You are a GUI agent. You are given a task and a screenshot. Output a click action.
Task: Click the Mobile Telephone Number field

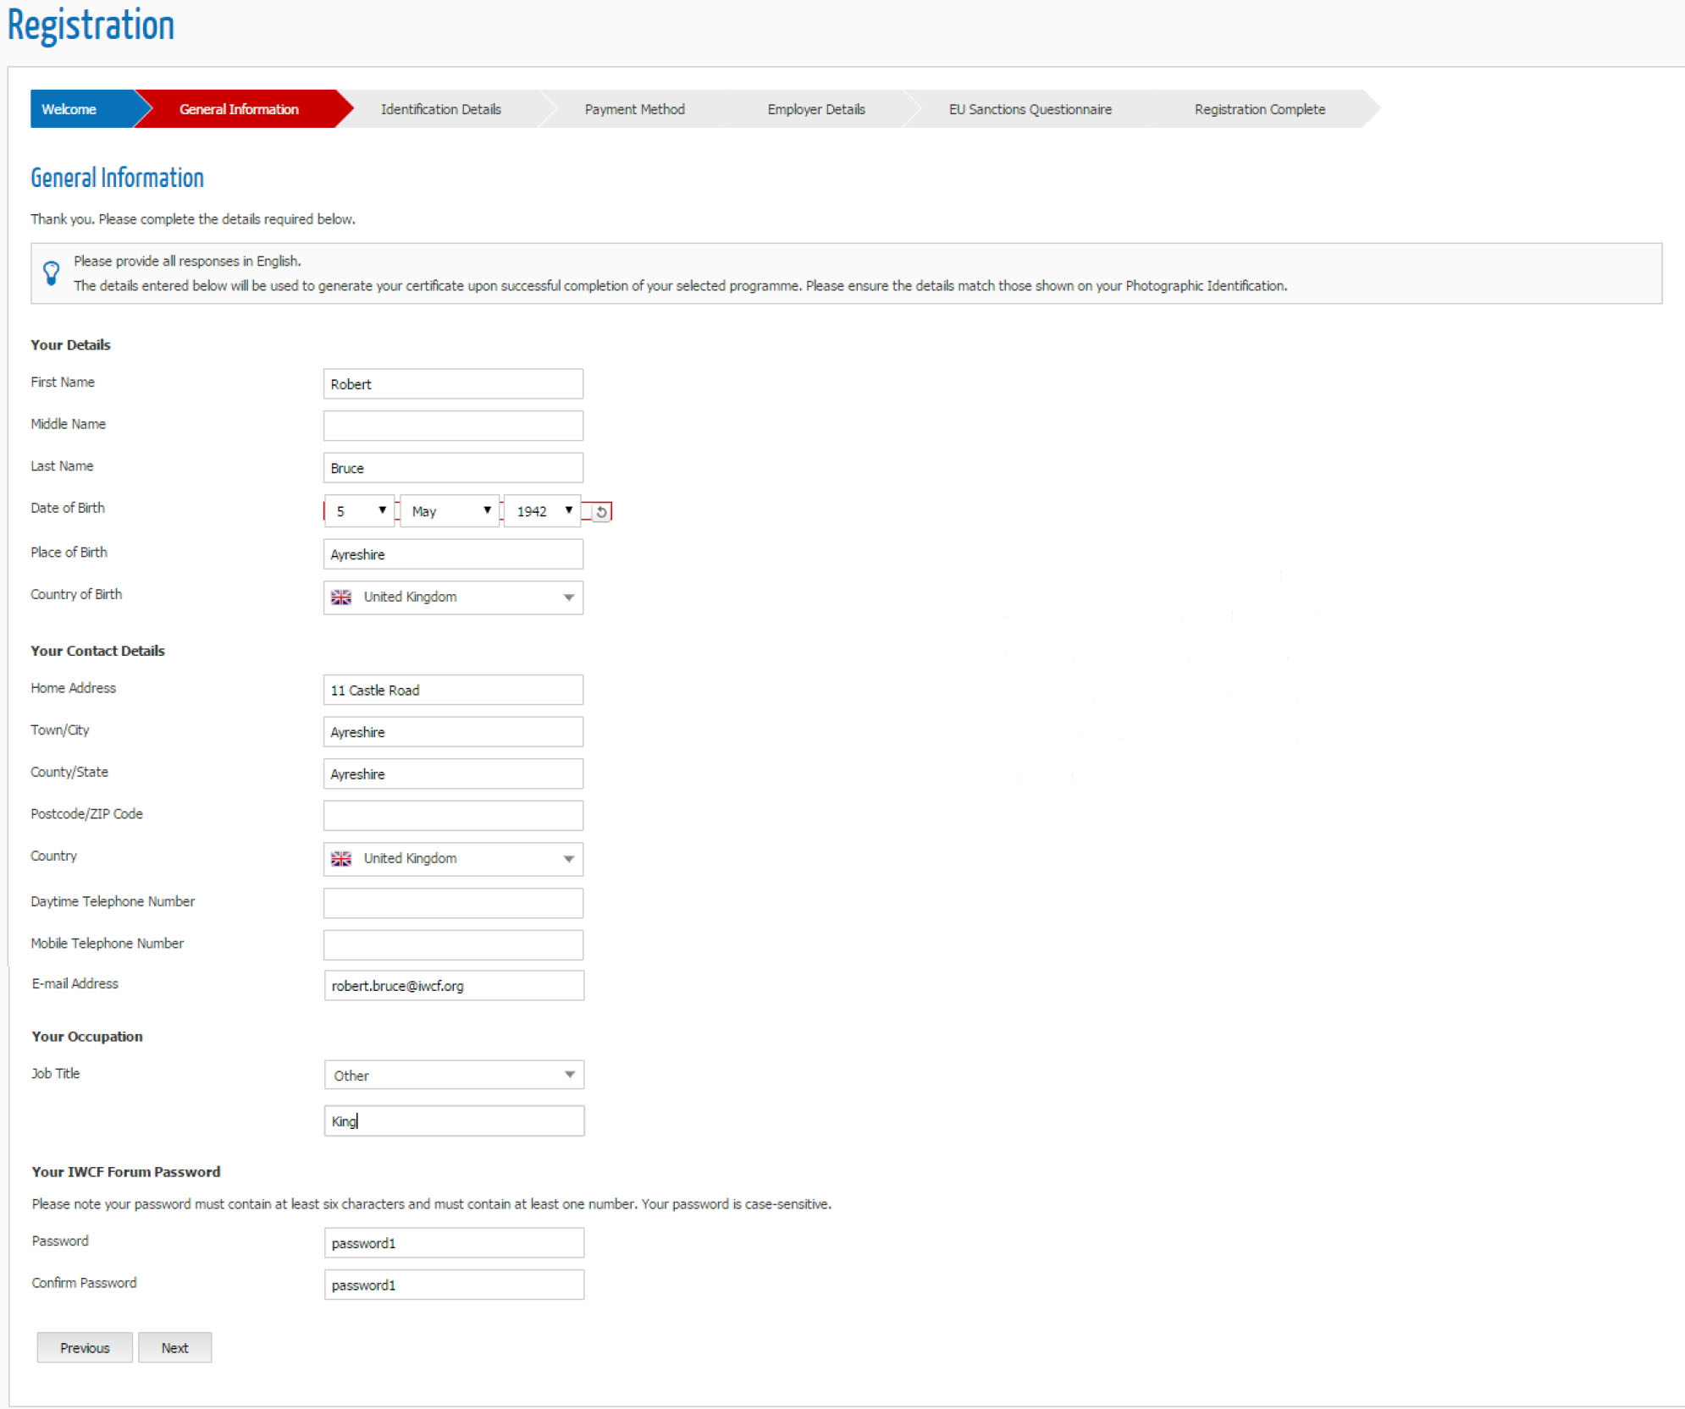click(453, 945)
